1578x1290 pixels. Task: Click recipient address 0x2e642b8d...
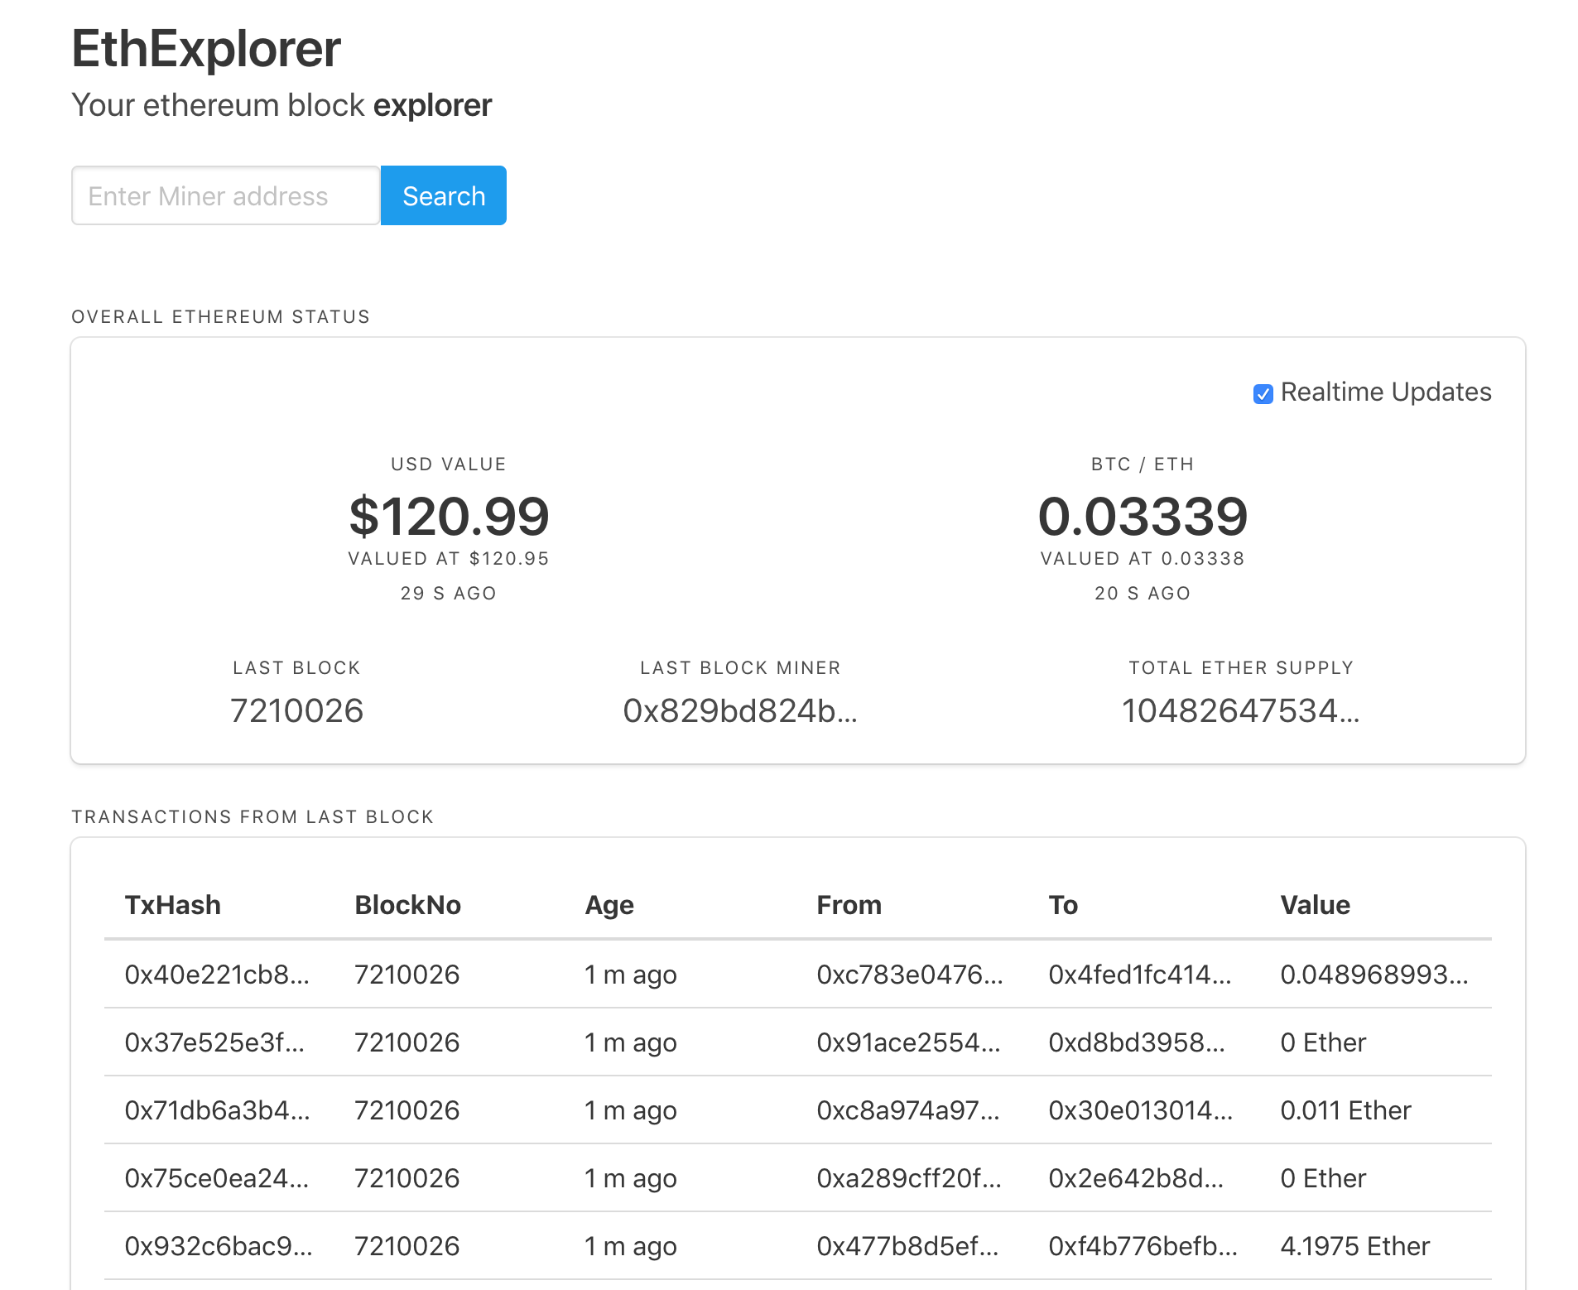[x=1136, y=1178]
